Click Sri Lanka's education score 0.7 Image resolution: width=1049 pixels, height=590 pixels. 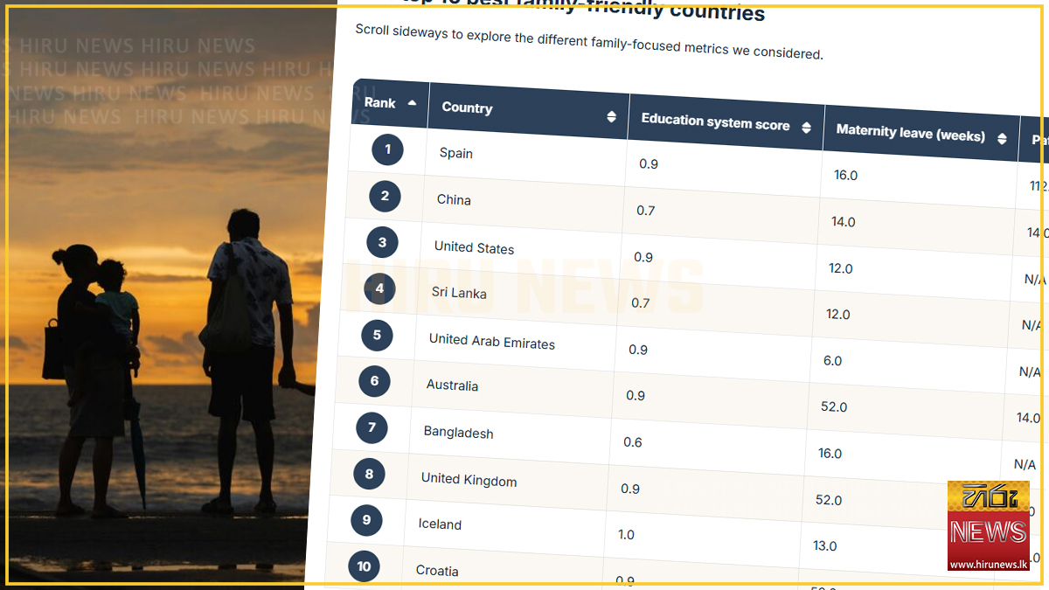[641, 302]
